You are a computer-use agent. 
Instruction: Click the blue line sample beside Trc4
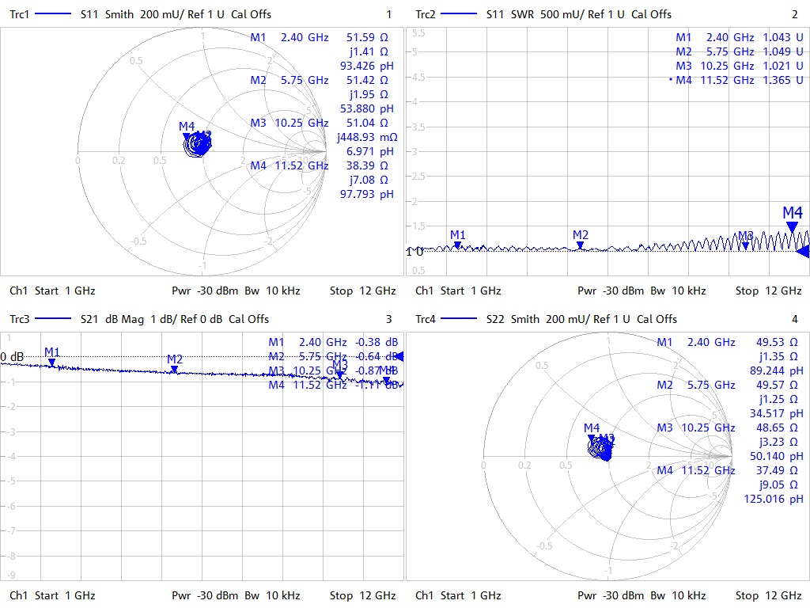click(x=459, y=319)
